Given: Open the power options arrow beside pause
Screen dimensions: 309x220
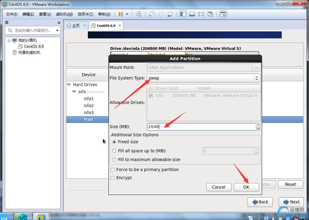Looking at the screenshot, I should click(x=127, y=14).
